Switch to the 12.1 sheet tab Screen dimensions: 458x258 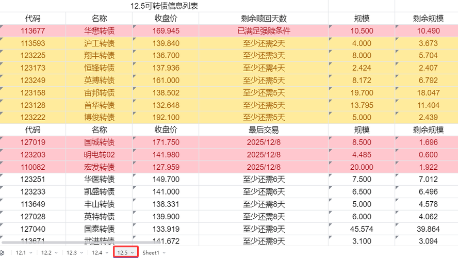coord(21,253)
